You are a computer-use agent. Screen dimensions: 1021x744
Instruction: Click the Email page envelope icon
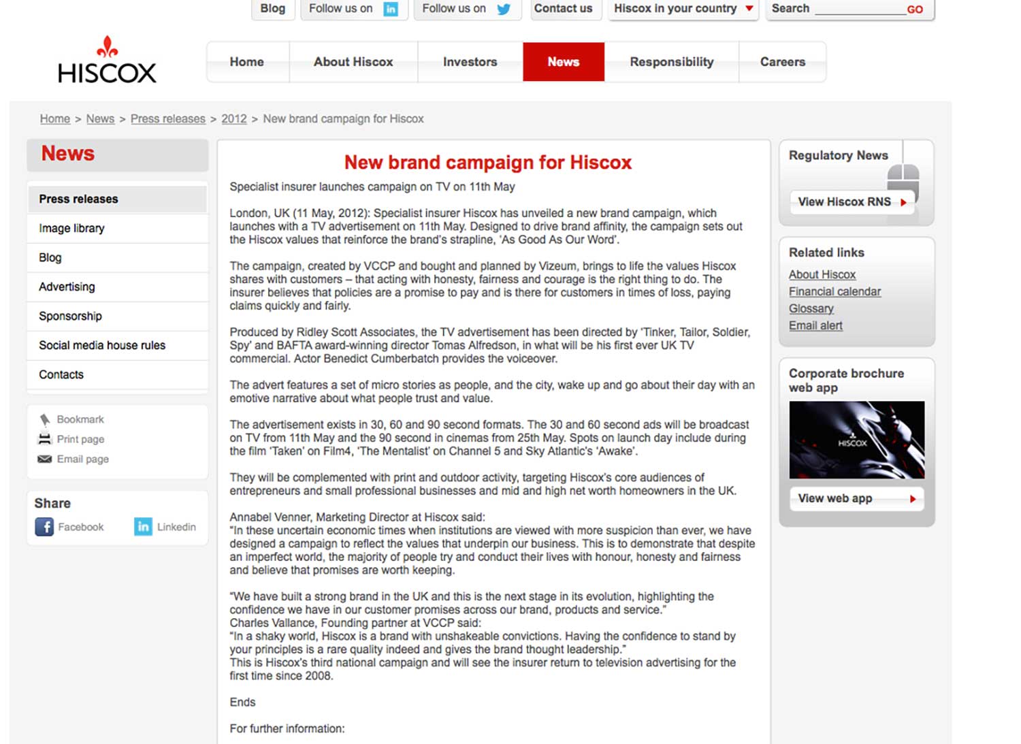click(x=45, y=459)
